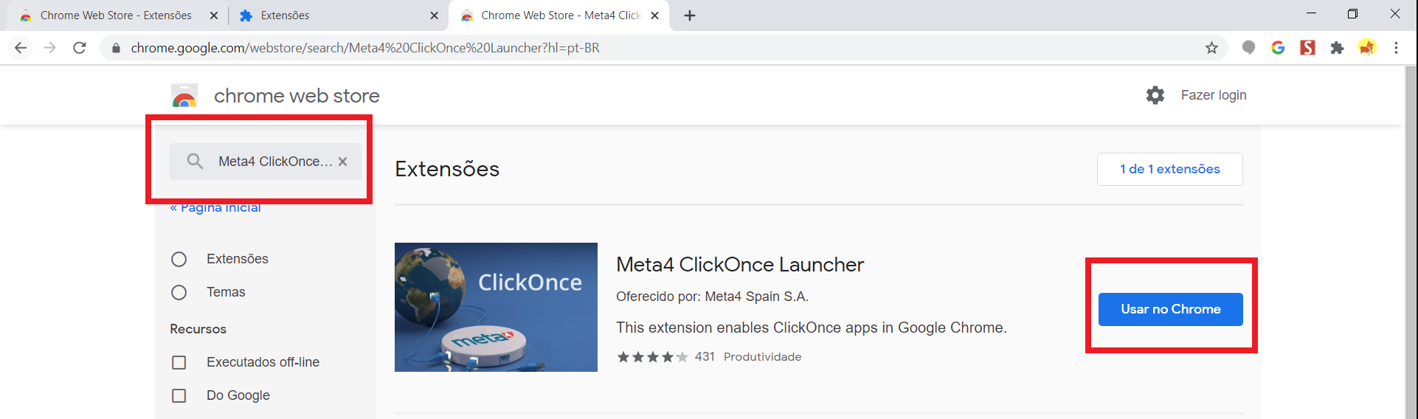Image resolution: width=1418 pixels, height=419 pixels.
Task: Click the Chrome Web Store logo
Action: point(184,96)
